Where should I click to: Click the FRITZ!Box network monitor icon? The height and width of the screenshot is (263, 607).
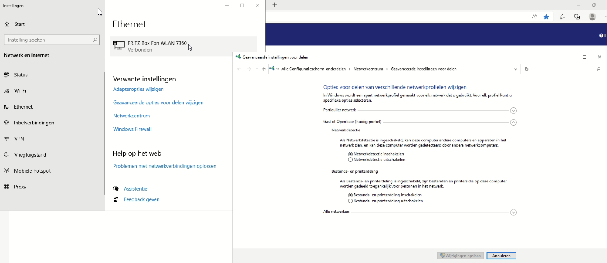tap(119, 45)
